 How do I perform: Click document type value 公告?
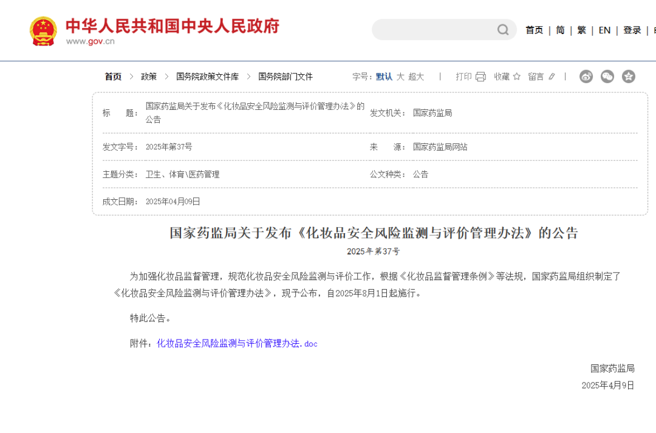(420, 174)
